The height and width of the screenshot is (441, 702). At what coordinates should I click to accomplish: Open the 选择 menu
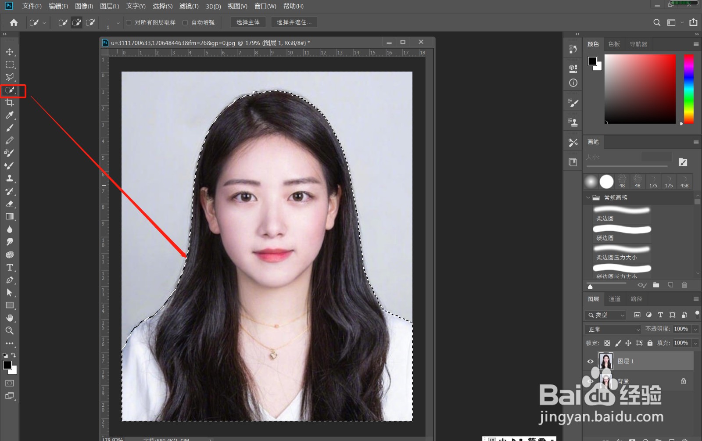[162, 6]
